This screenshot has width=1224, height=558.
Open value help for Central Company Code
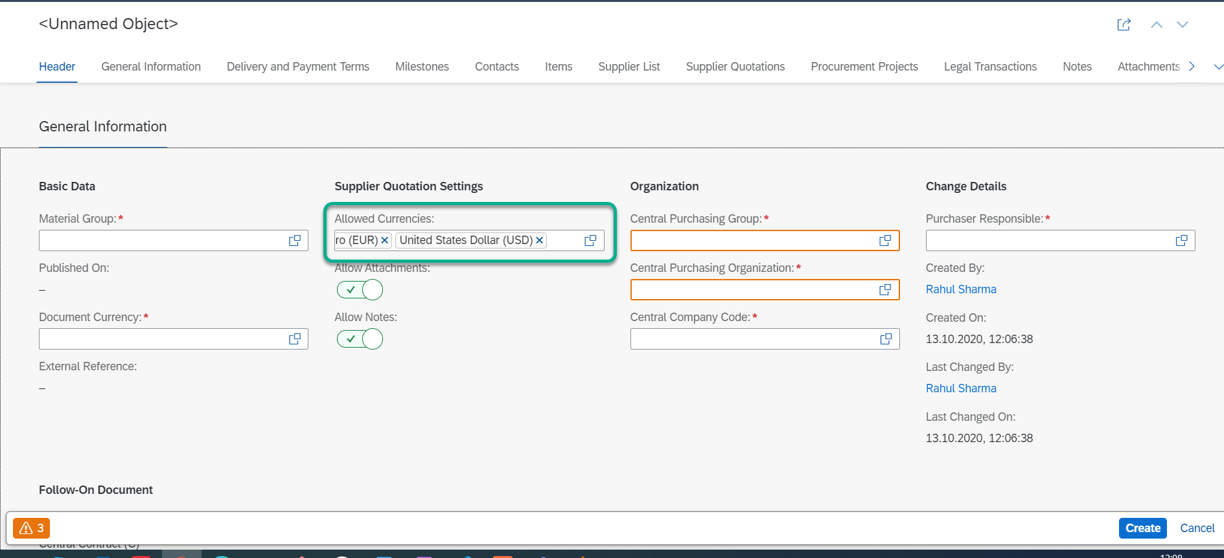[885, 339]
